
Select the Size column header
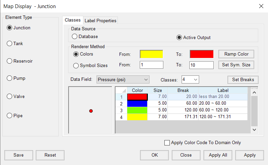[x=158, y=90]
